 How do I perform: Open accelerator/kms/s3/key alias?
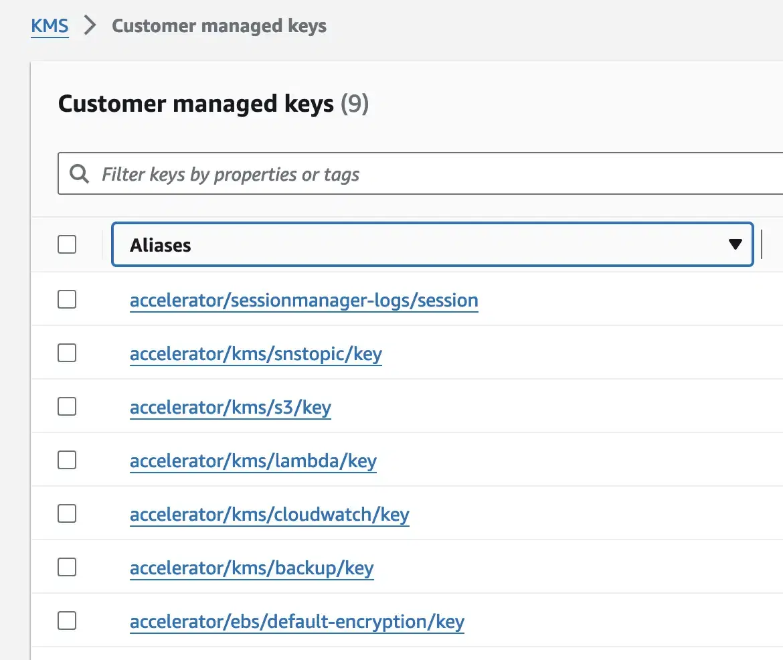230,407
